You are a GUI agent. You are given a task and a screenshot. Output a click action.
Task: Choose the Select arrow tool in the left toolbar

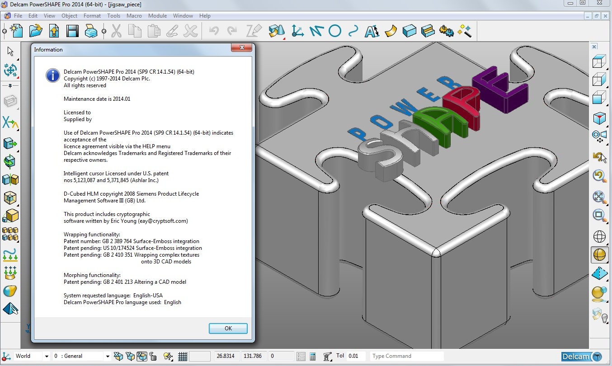click(x=10, y=51)
